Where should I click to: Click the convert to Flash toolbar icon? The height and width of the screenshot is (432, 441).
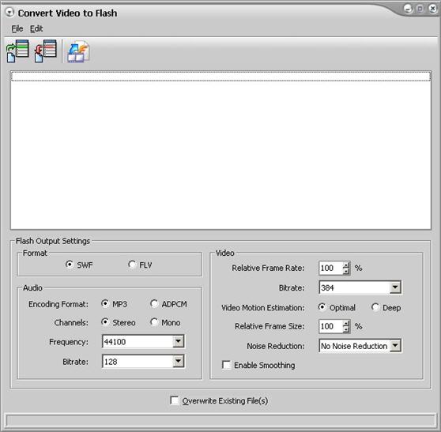click(x=78, y=51)
